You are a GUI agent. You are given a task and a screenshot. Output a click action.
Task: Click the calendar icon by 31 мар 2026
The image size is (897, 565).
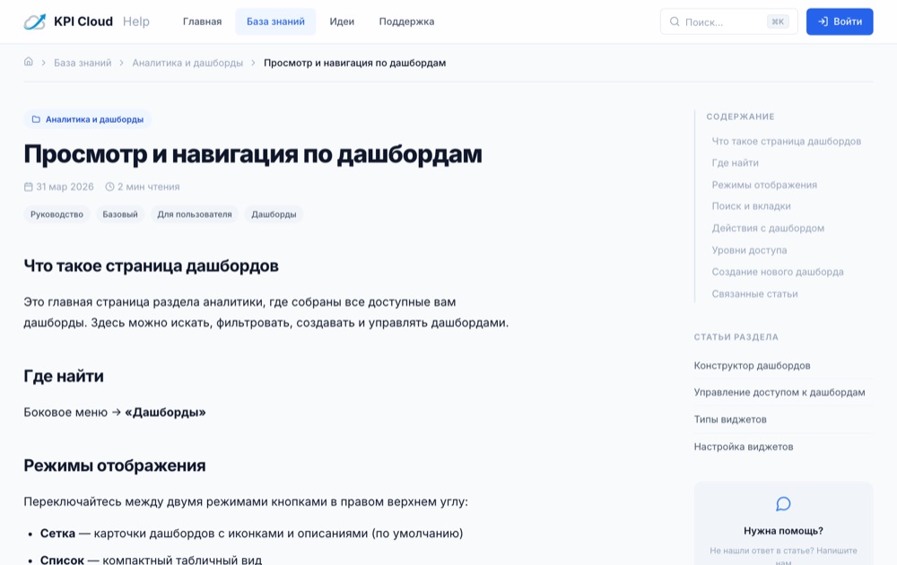(28, 187)
